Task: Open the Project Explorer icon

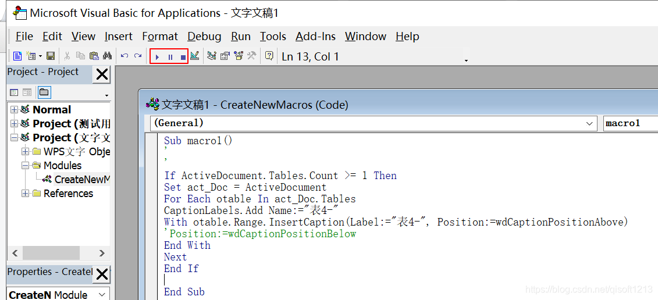Action: point(212,56)
